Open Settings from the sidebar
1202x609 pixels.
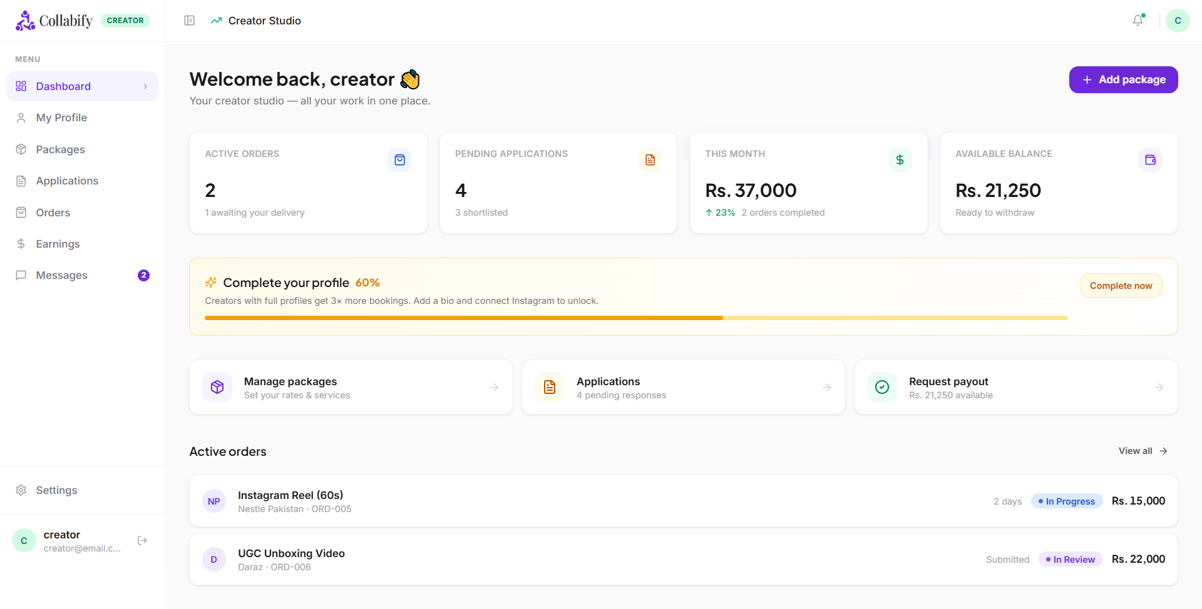tap(82, 490)
